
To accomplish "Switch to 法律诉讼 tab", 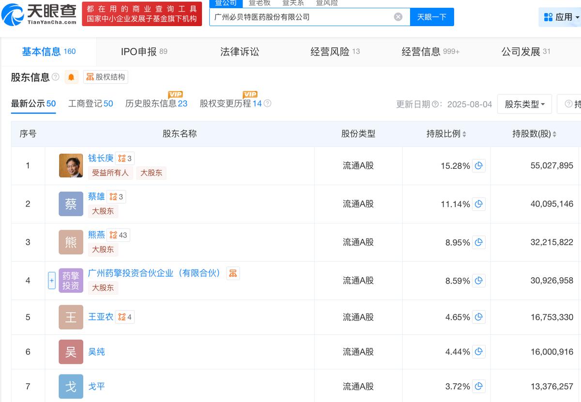I will tap(240, 51).
